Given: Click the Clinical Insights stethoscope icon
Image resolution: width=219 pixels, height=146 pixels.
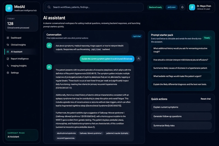Looking at the screenshot, I should (x=8, y=45).
